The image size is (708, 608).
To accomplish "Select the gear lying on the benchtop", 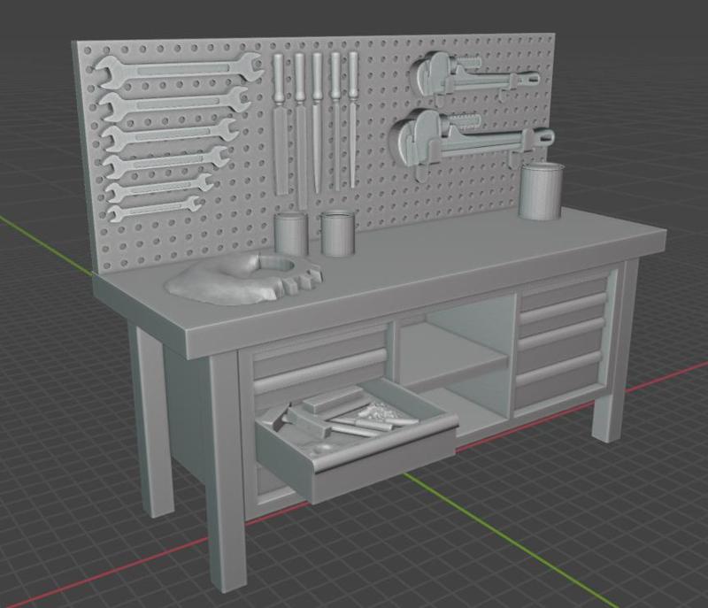I will pyautogui.click(x=245, y=279).
